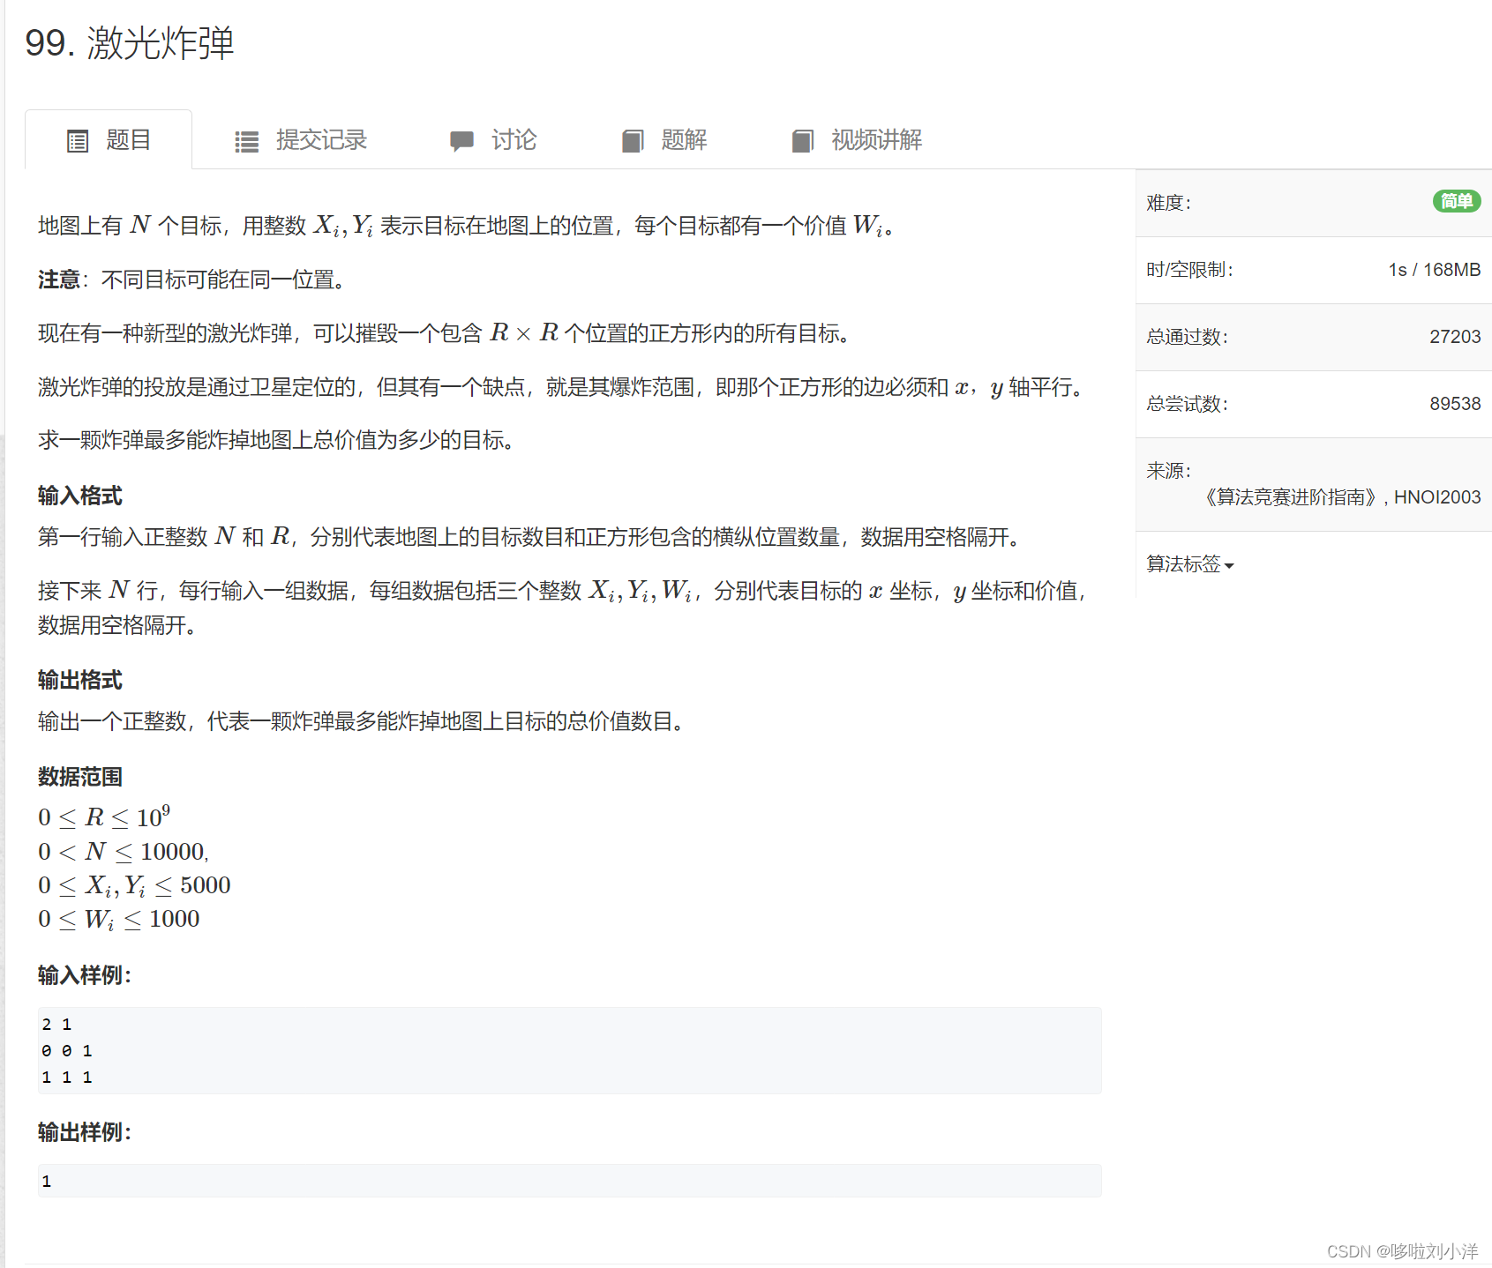Click the document icon on 题目 tab

pos(78,140)
